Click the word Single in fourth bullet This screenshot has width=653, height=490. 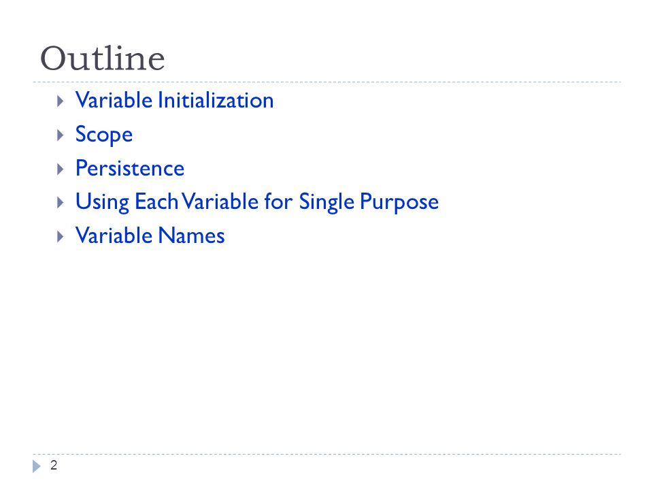click(x=326, y=203)
